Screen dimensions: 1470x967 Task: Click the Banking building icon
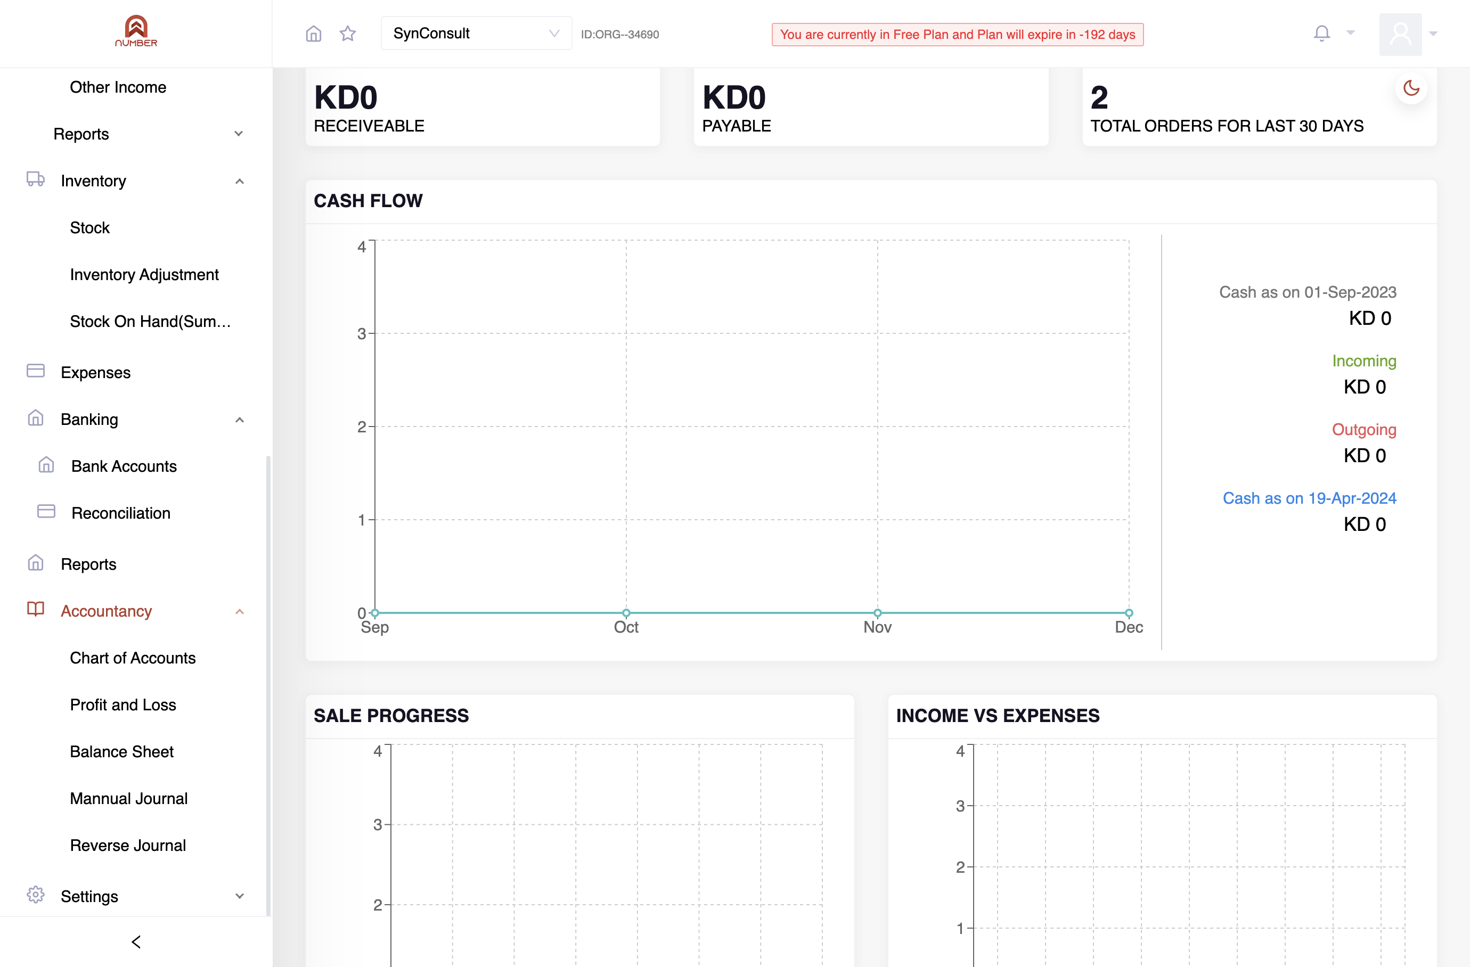point(36,418)
